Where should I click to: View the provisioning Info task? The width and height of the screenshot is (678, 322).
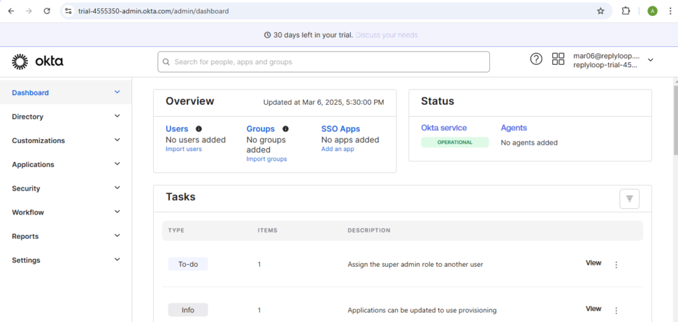[x=593, y=309]
